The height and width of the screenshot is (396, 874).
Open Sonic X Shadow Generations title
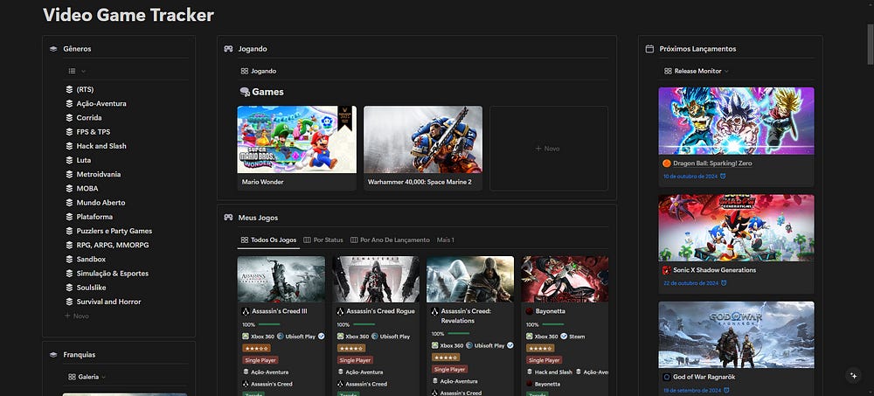pyautogui.click(x=715, y=270)
